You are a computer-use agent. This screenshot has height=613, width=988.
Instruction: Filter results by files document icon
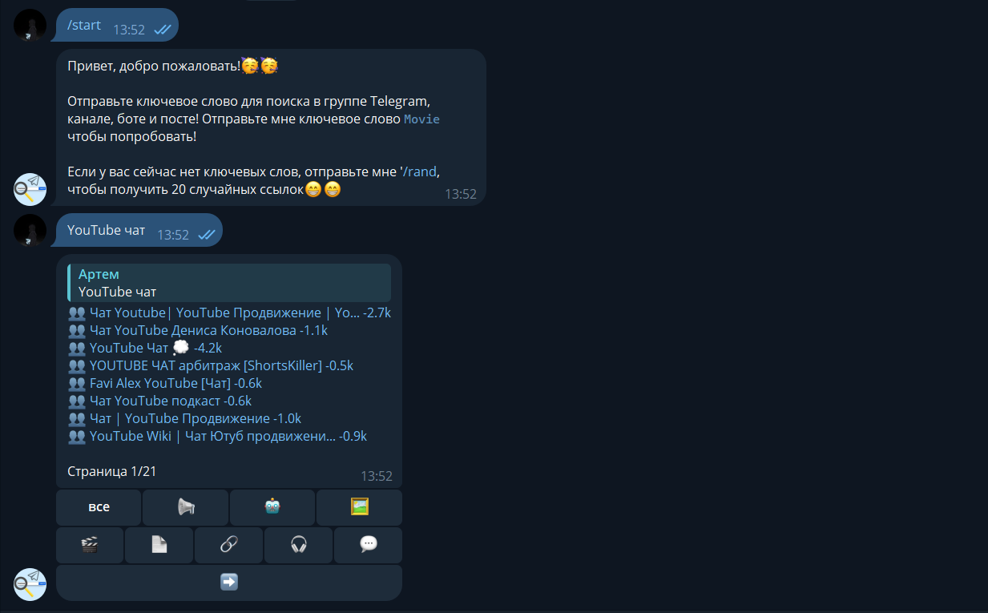click(159, 545)
